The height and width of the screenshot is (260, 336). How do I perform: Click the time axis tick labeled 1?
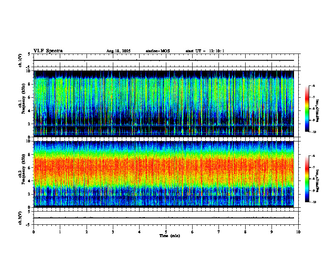coord(60,232)
